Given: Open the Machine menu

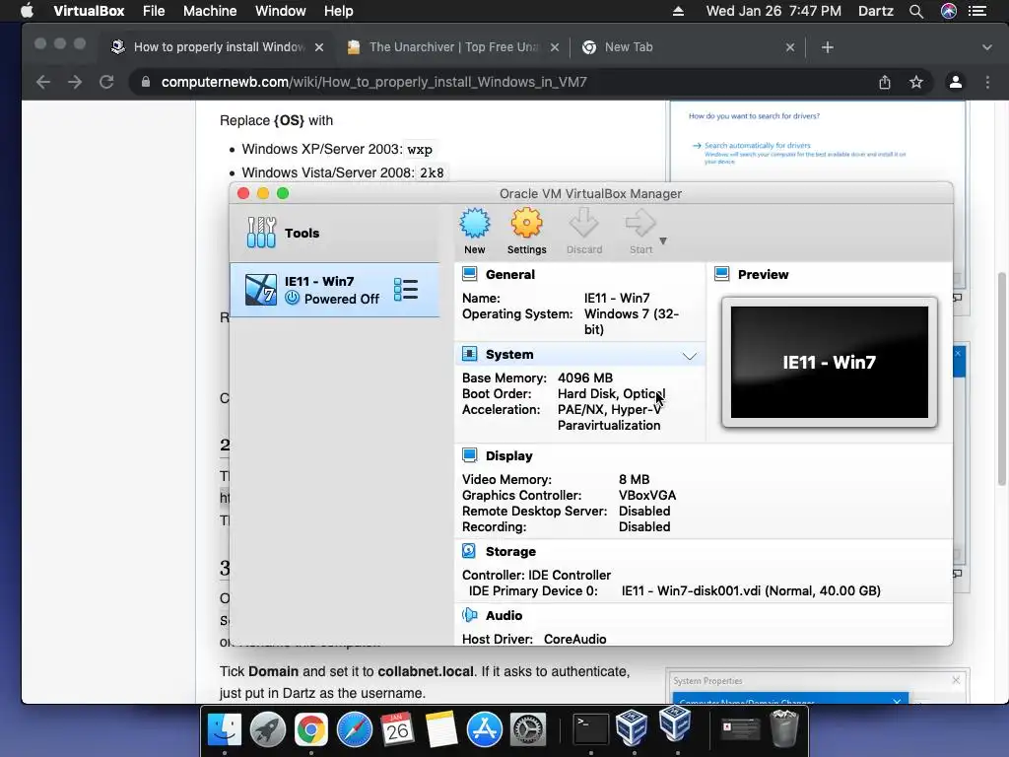Looking at the screenshot, I should pos(210,11).
